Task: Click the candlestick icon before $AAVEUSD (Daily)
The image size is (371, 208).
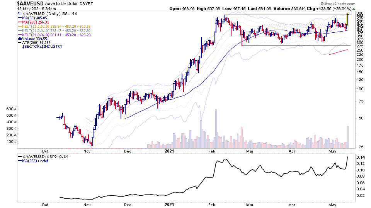Action: pyautogui.click(x=20, y=14)
